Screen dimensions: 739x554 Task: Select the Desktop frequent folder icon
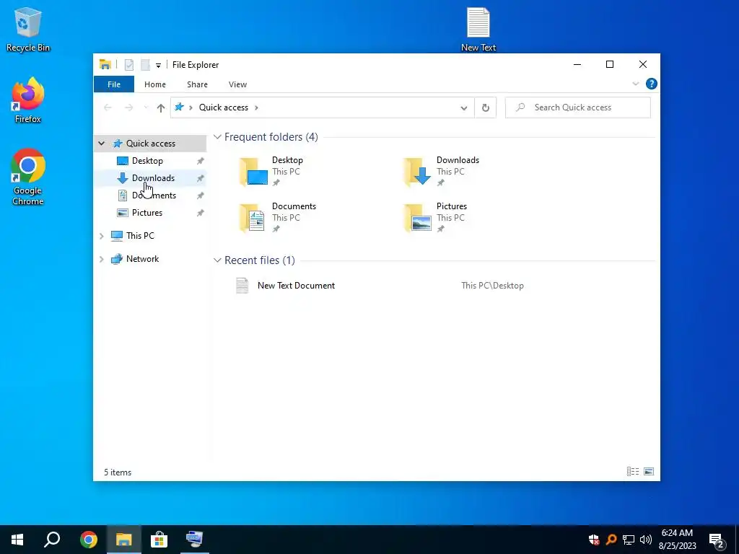(x=253, y=172)
